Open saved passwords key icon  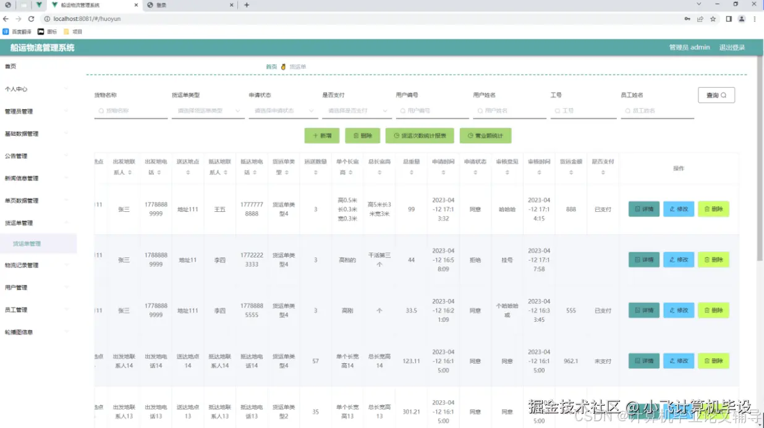click(687, 19)
